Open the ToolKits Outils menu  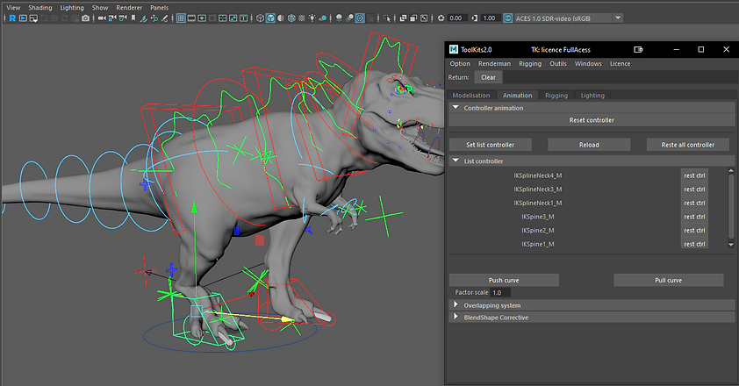(558, 64)
